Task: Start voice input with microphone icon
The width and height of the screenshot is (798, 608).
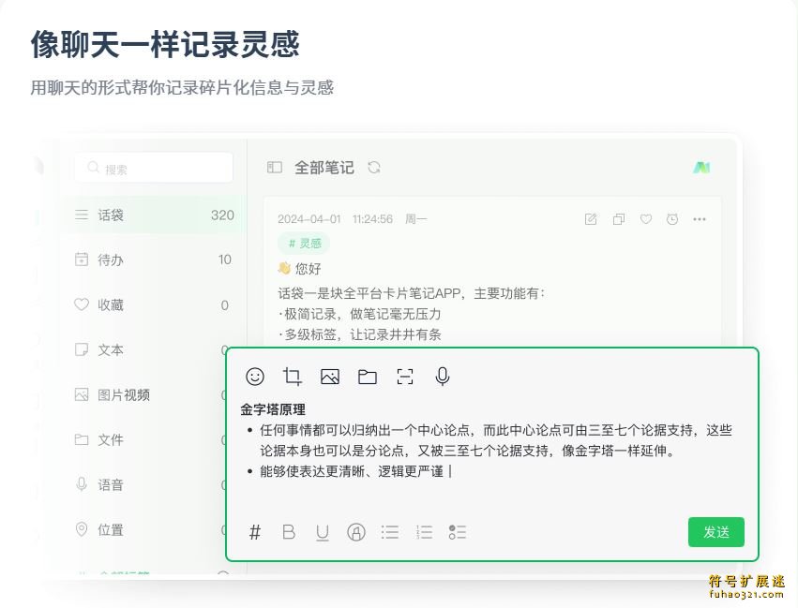Action: coord(443,377)
